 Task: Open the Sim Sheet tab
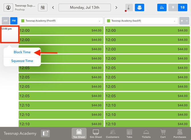96,133
